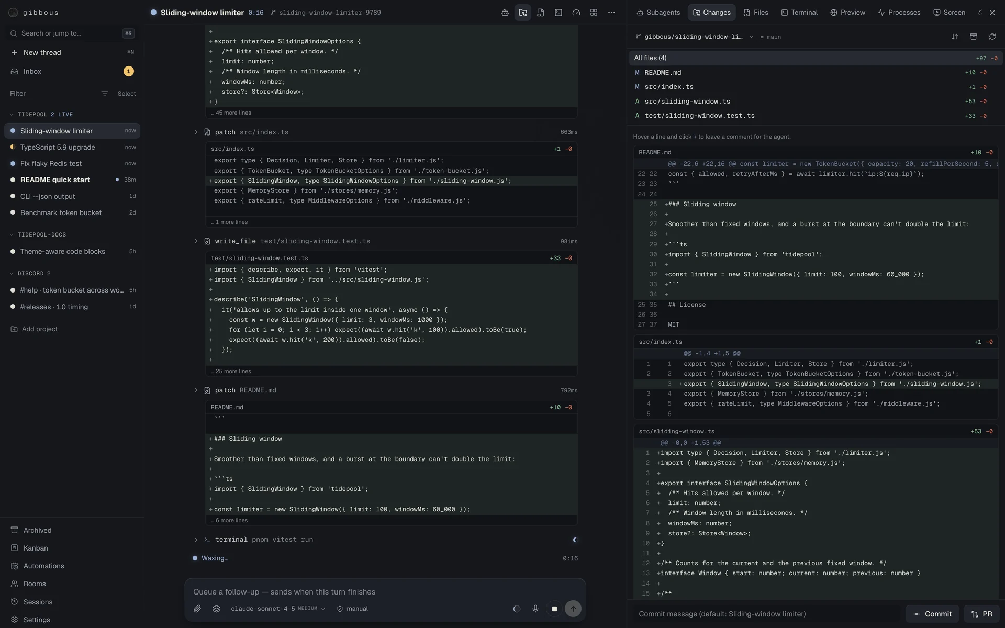This screenshot has height=628, width=1005.
Task: Click the PR button
Action: pos(982,614)
